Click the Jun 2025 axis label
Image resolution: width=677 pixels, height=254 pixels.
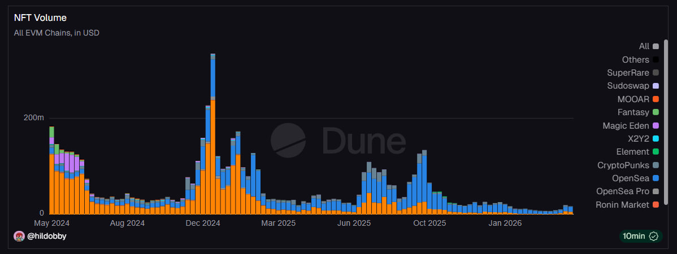coord(354,223)
